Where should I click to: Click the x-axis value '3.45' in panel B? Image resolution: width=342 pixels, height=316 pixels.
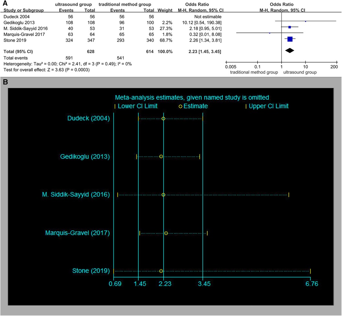(204, 284)
